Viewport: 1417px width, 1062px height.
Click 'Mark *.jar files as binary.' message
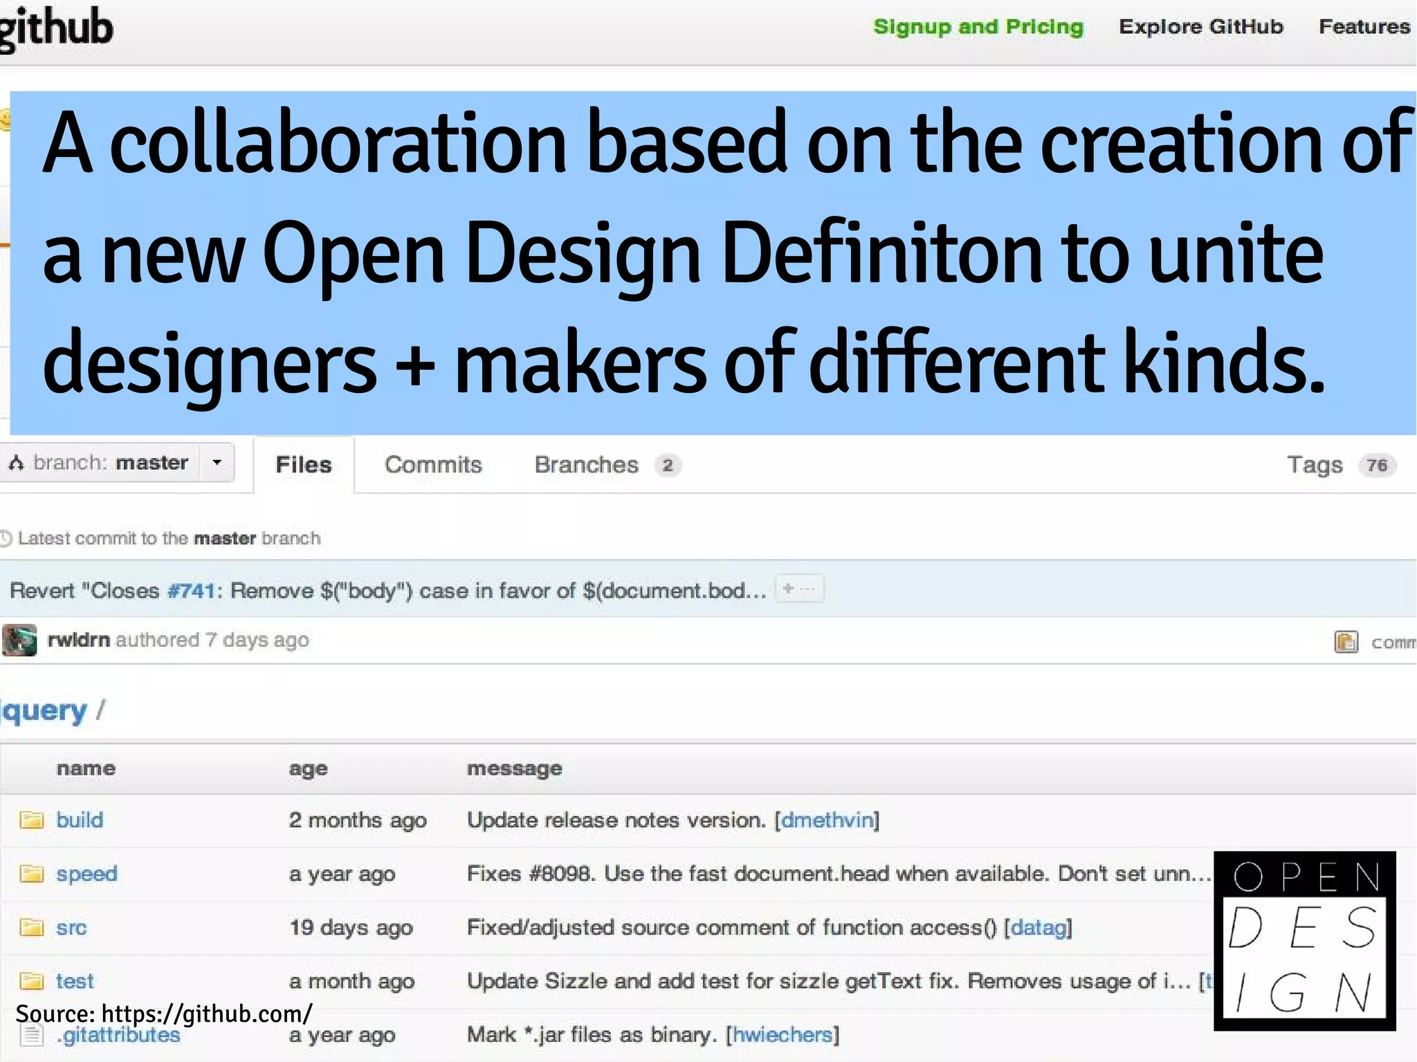point(592,1035)
